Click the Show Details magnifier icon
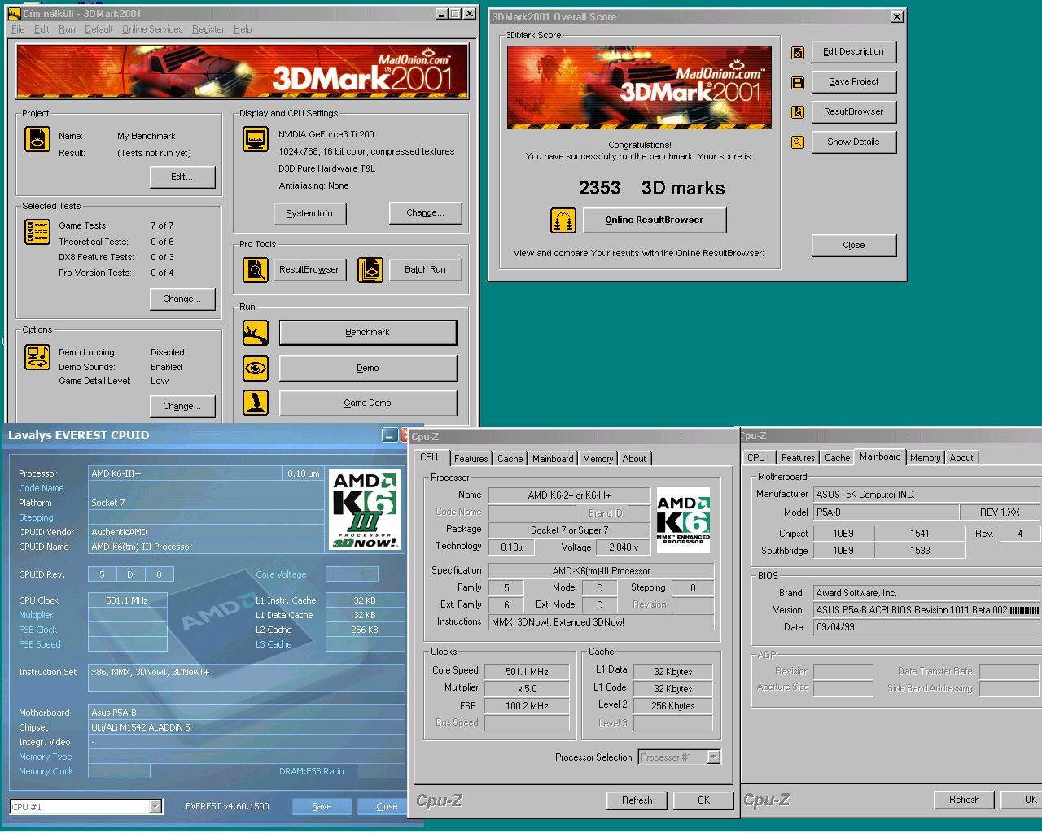This screenshot has height=833, width=1042. click(798, 142)
